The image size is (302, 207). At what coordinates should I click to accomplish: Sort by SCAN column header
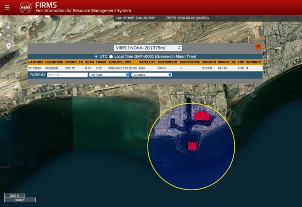tap(90, 62)
